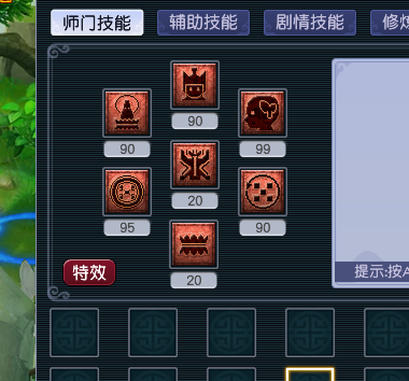Click the skill description panel
The image size is (409, 381).
370,173
